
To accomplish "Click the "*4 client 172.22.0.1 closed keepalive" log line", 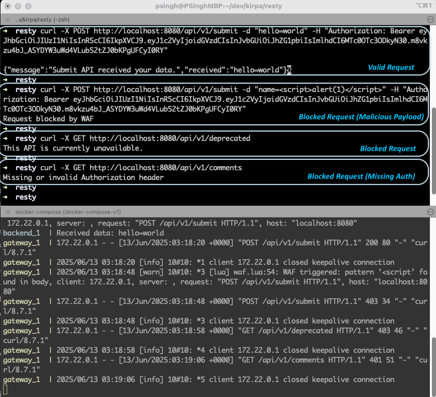I will [199, 350].
